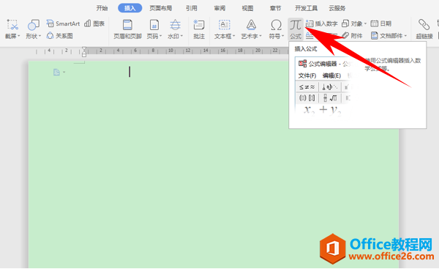Click the 水印 watermark icon

tap(176, 25)
